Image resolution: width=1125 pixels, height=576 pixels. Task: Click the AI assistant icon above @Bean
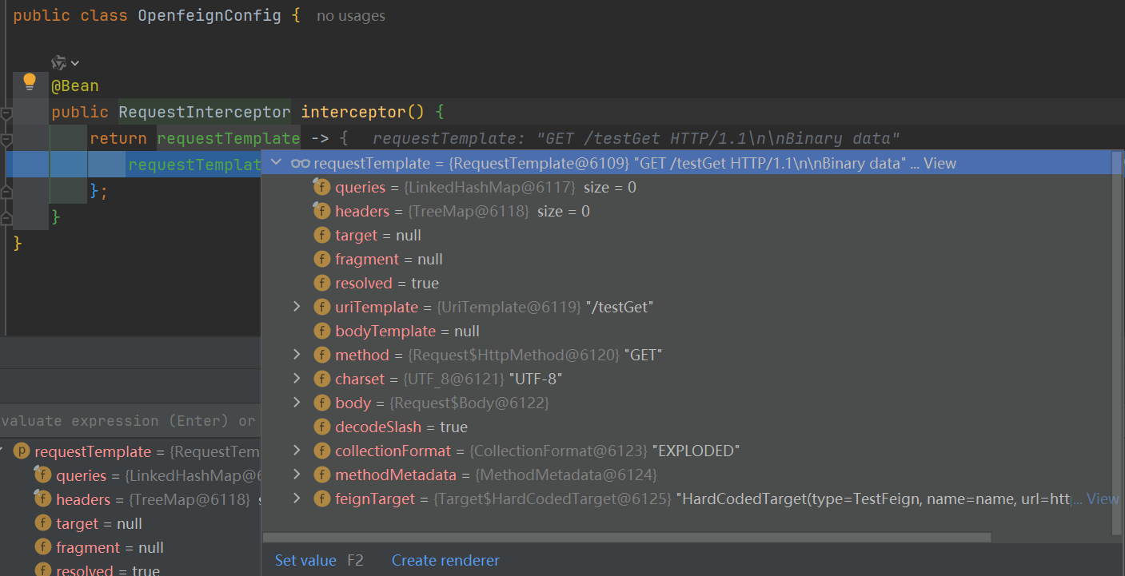59,62
